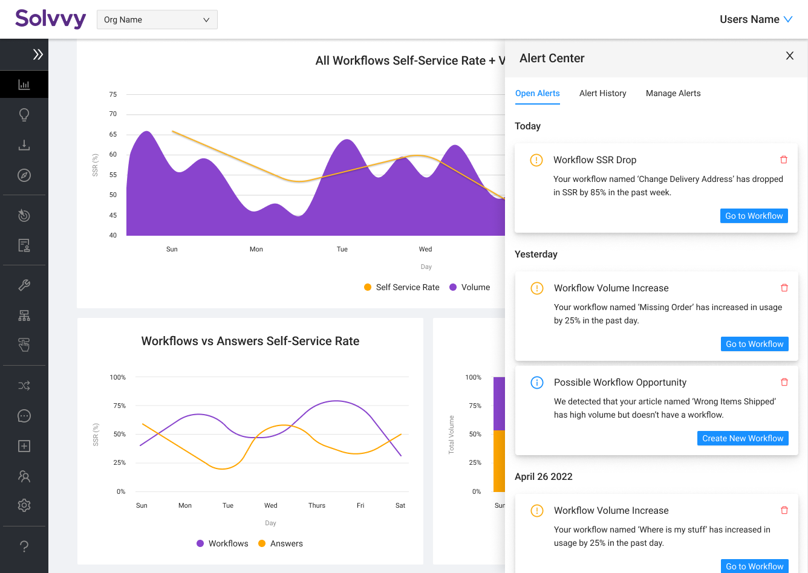This screenshot has width=808, height=573.
Task: Open the analytics bar chart sidebar icon
Action: tap(24, 85)
